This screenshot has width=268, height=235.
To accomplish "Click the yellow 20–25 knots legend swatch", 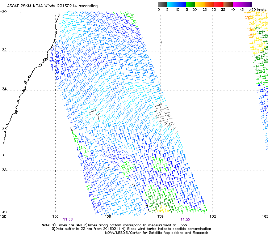I will pos(200,4).
